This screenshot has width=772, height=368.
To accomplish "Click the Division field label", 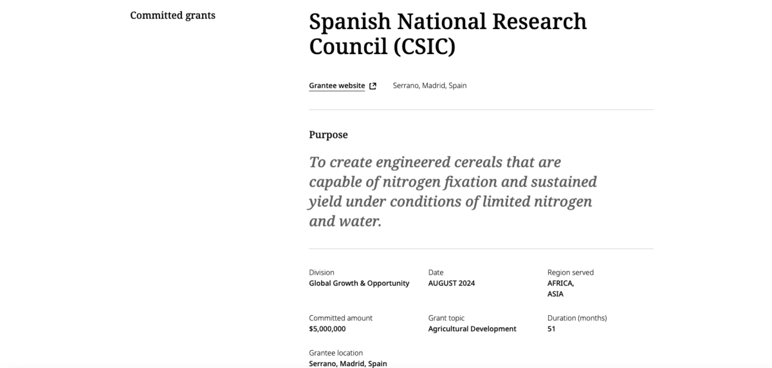I will point(322,272).
